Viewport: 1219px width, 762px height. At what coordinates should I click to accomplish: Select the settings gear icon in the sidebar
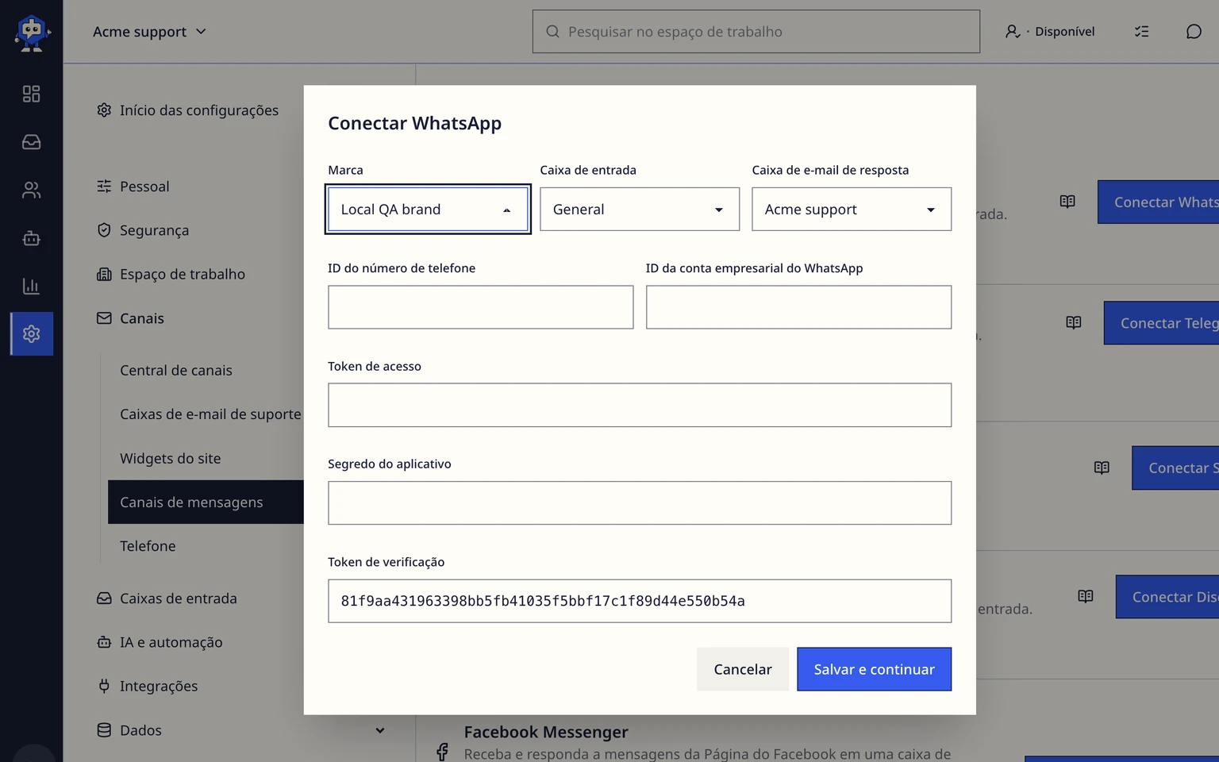(x=32, y=333)
